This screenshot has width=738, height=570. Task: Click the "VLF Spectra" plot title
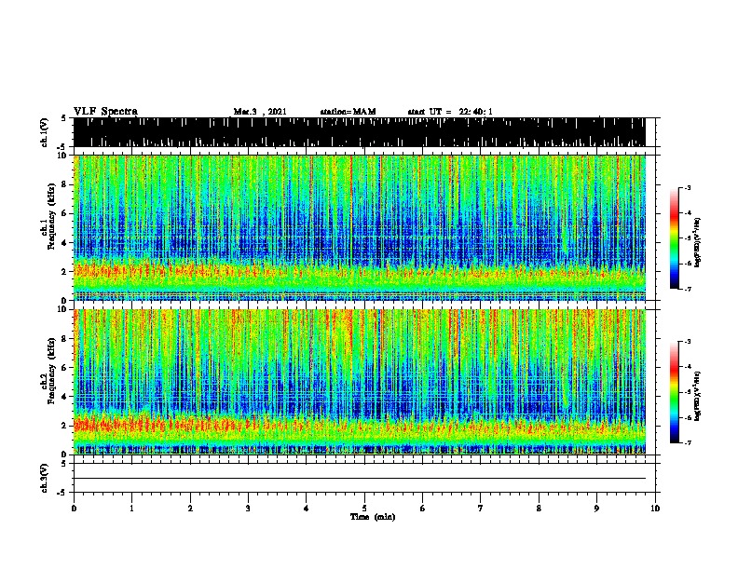click(x=105, y=112)
